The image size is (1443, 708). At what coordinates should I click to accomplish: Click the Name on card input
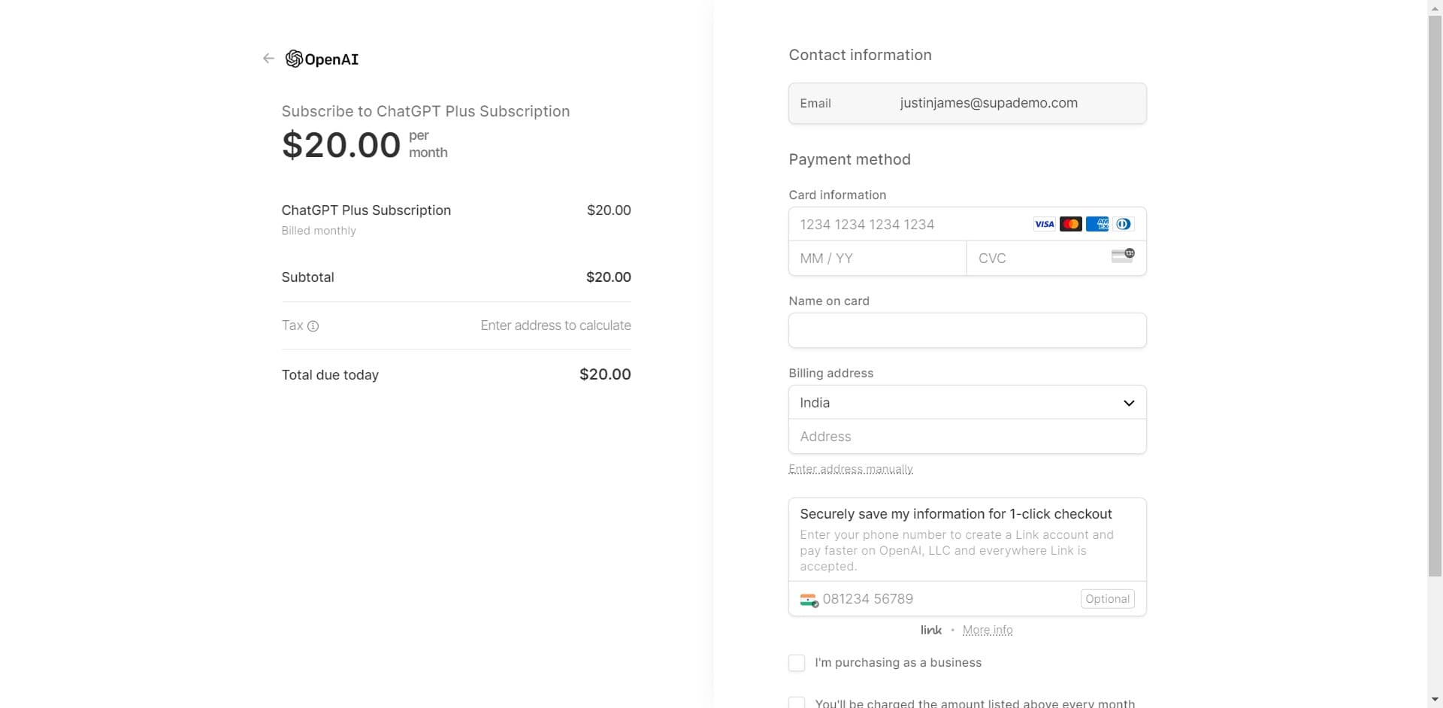click(967, 330)
